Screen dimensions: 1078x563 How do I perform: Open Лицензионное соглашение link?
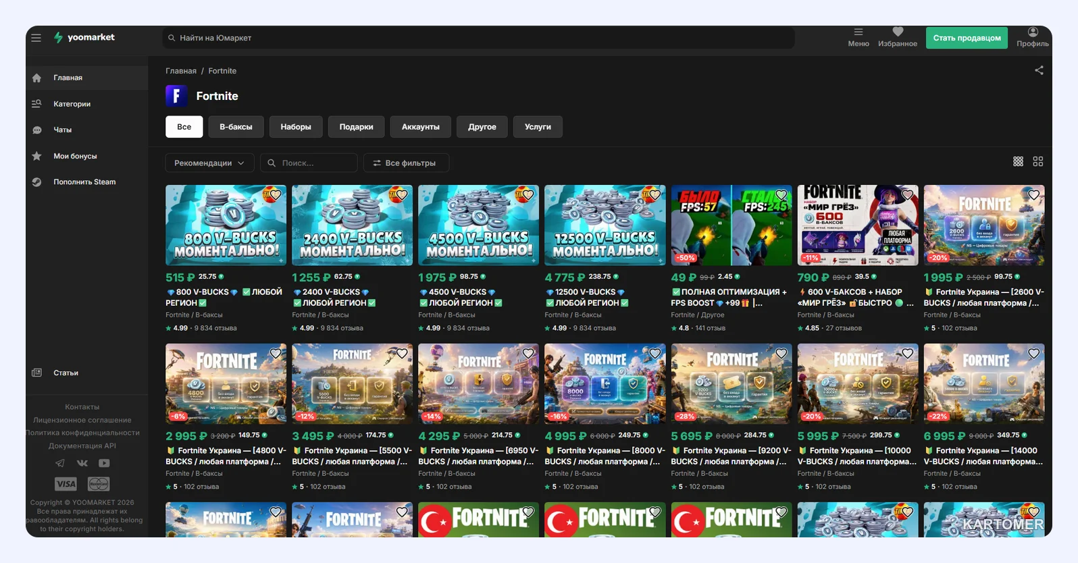tap(82, 420)
